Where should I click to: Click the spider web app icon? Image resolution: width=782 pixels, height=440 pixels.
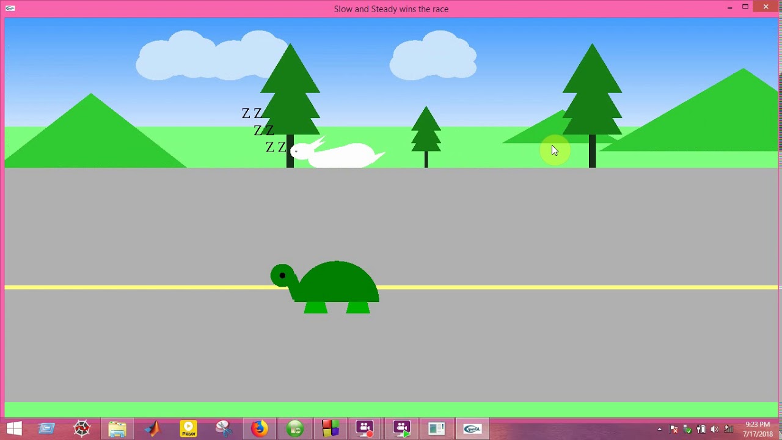point(82,429)
